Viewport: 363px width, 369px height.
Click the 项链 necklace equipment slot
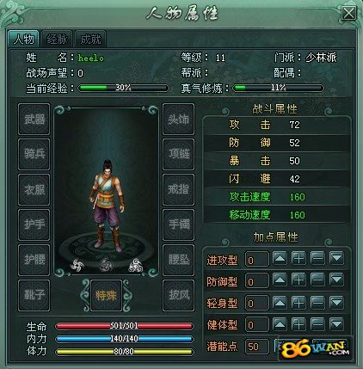[178, 154]
